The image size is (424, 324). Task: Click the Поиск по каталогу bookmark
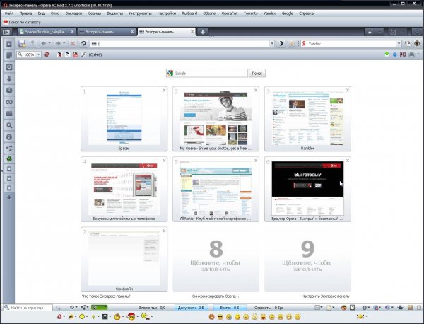(22, 22)
